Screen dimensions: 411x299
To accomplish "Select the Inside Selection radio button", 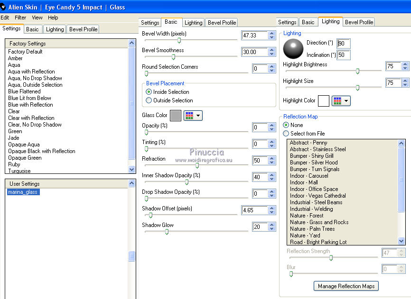I will coord(149,92).
